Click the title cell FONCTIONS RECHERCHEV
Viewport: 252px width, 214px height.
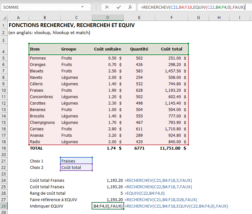[x=71, y=25]
